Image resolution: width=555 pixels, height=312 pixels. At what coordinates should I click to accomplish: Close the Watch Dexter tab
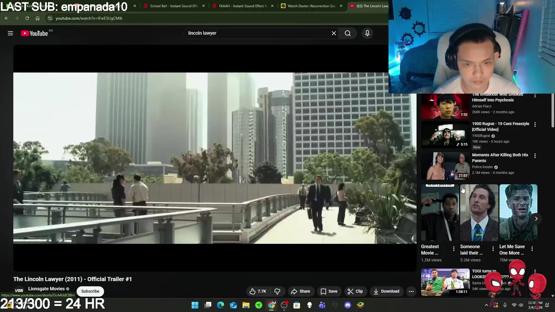pyautogui.click(x=341, y=6)
